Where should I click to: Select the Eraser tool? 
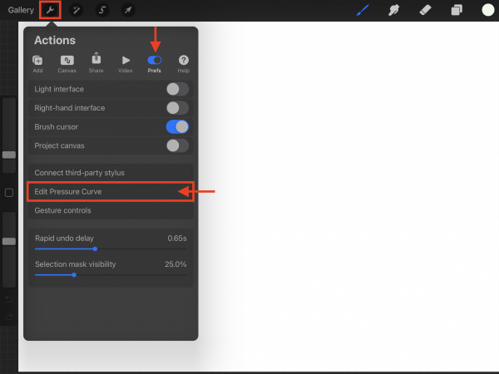425,10
